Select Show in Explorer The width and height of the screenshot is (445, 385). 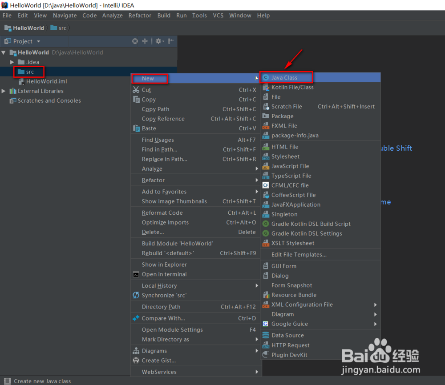[196, 265]
